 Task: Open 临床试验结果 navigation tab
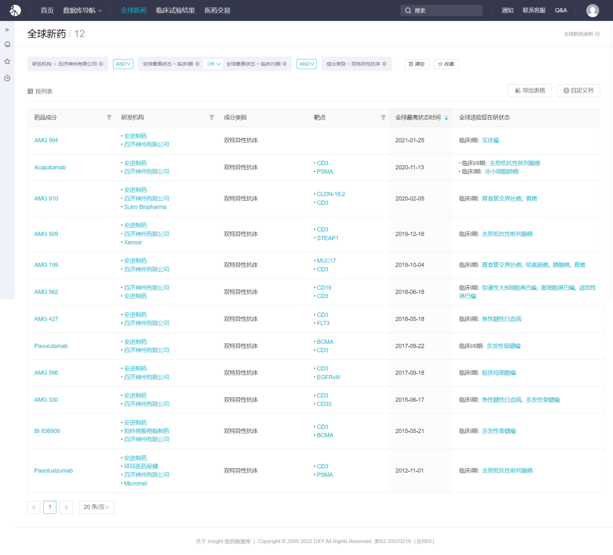click(x=175, y=11)
